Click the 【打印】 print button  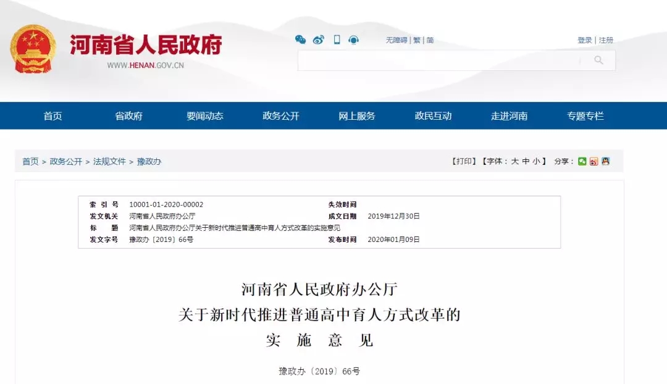click(464, 161)
